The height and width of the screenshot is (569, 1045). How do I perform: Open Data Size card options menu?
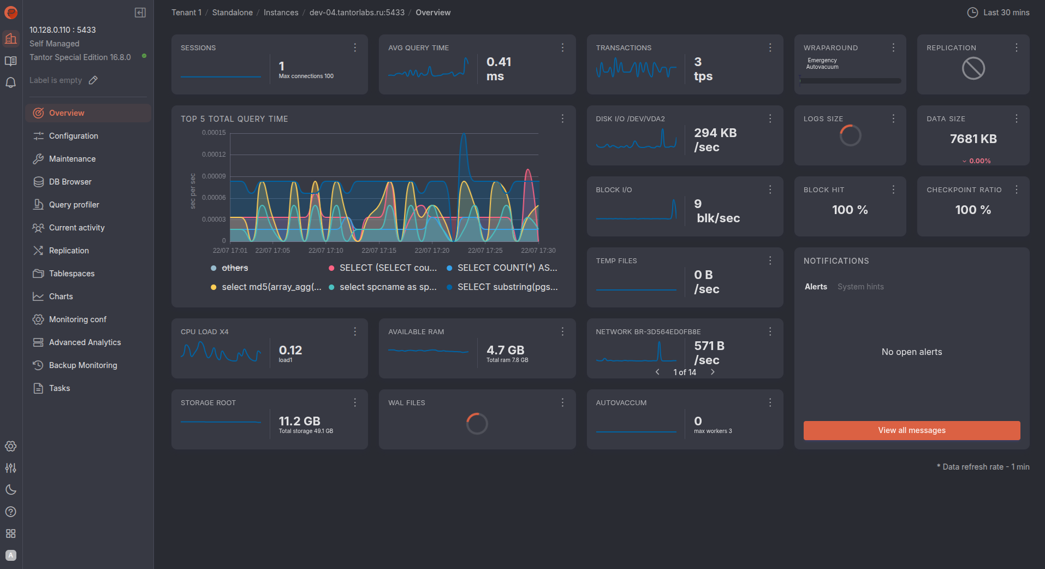1016,118
